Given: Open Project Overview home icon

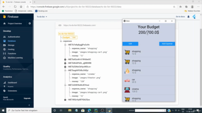Looking at the screenshot, I should click(x=4, y=24).
